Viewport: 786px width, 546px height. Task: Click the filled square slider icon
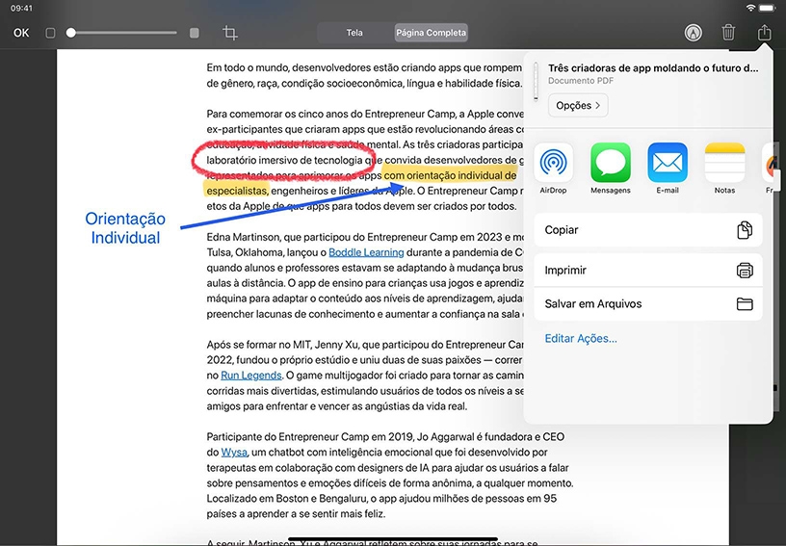[x=195, y=33]
